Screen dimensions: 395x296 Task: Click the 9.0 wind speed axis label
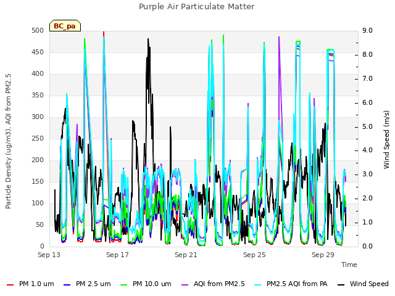pyautogui.click(x=367, y=30)
